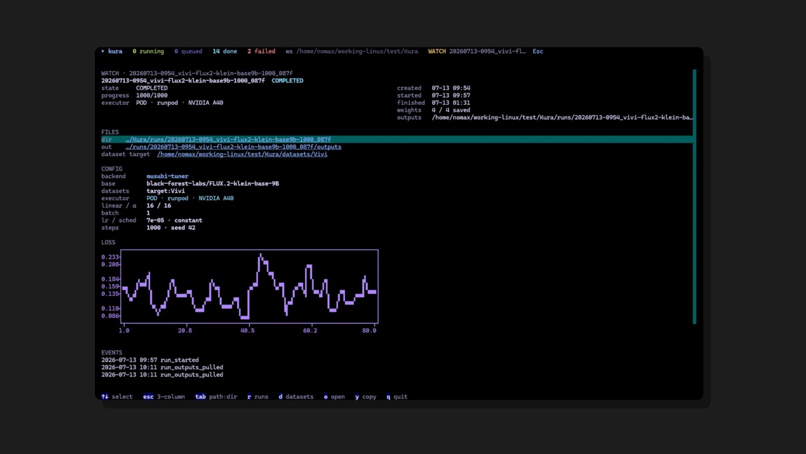This screenshot has width=806, height=454.
Task: Open the dir run folder link
Action: 228,140
